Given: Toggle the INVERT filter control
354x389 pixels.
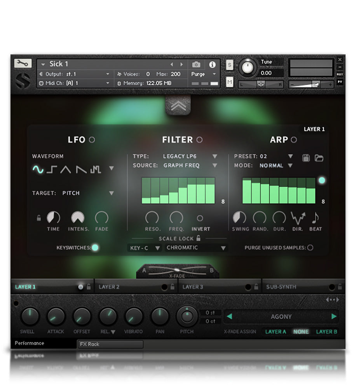Looking at the screenshot, I should (x=201, y=218).
